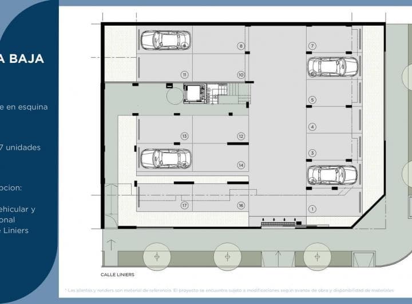Select parking space number 13

pyautogui.click(x=184, y=136)
